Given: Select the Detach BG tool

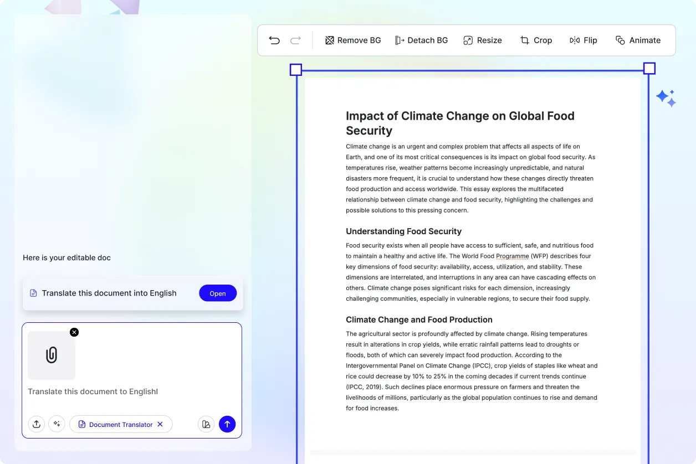Looking at the screenshot, I should click(x=421, y=40).
